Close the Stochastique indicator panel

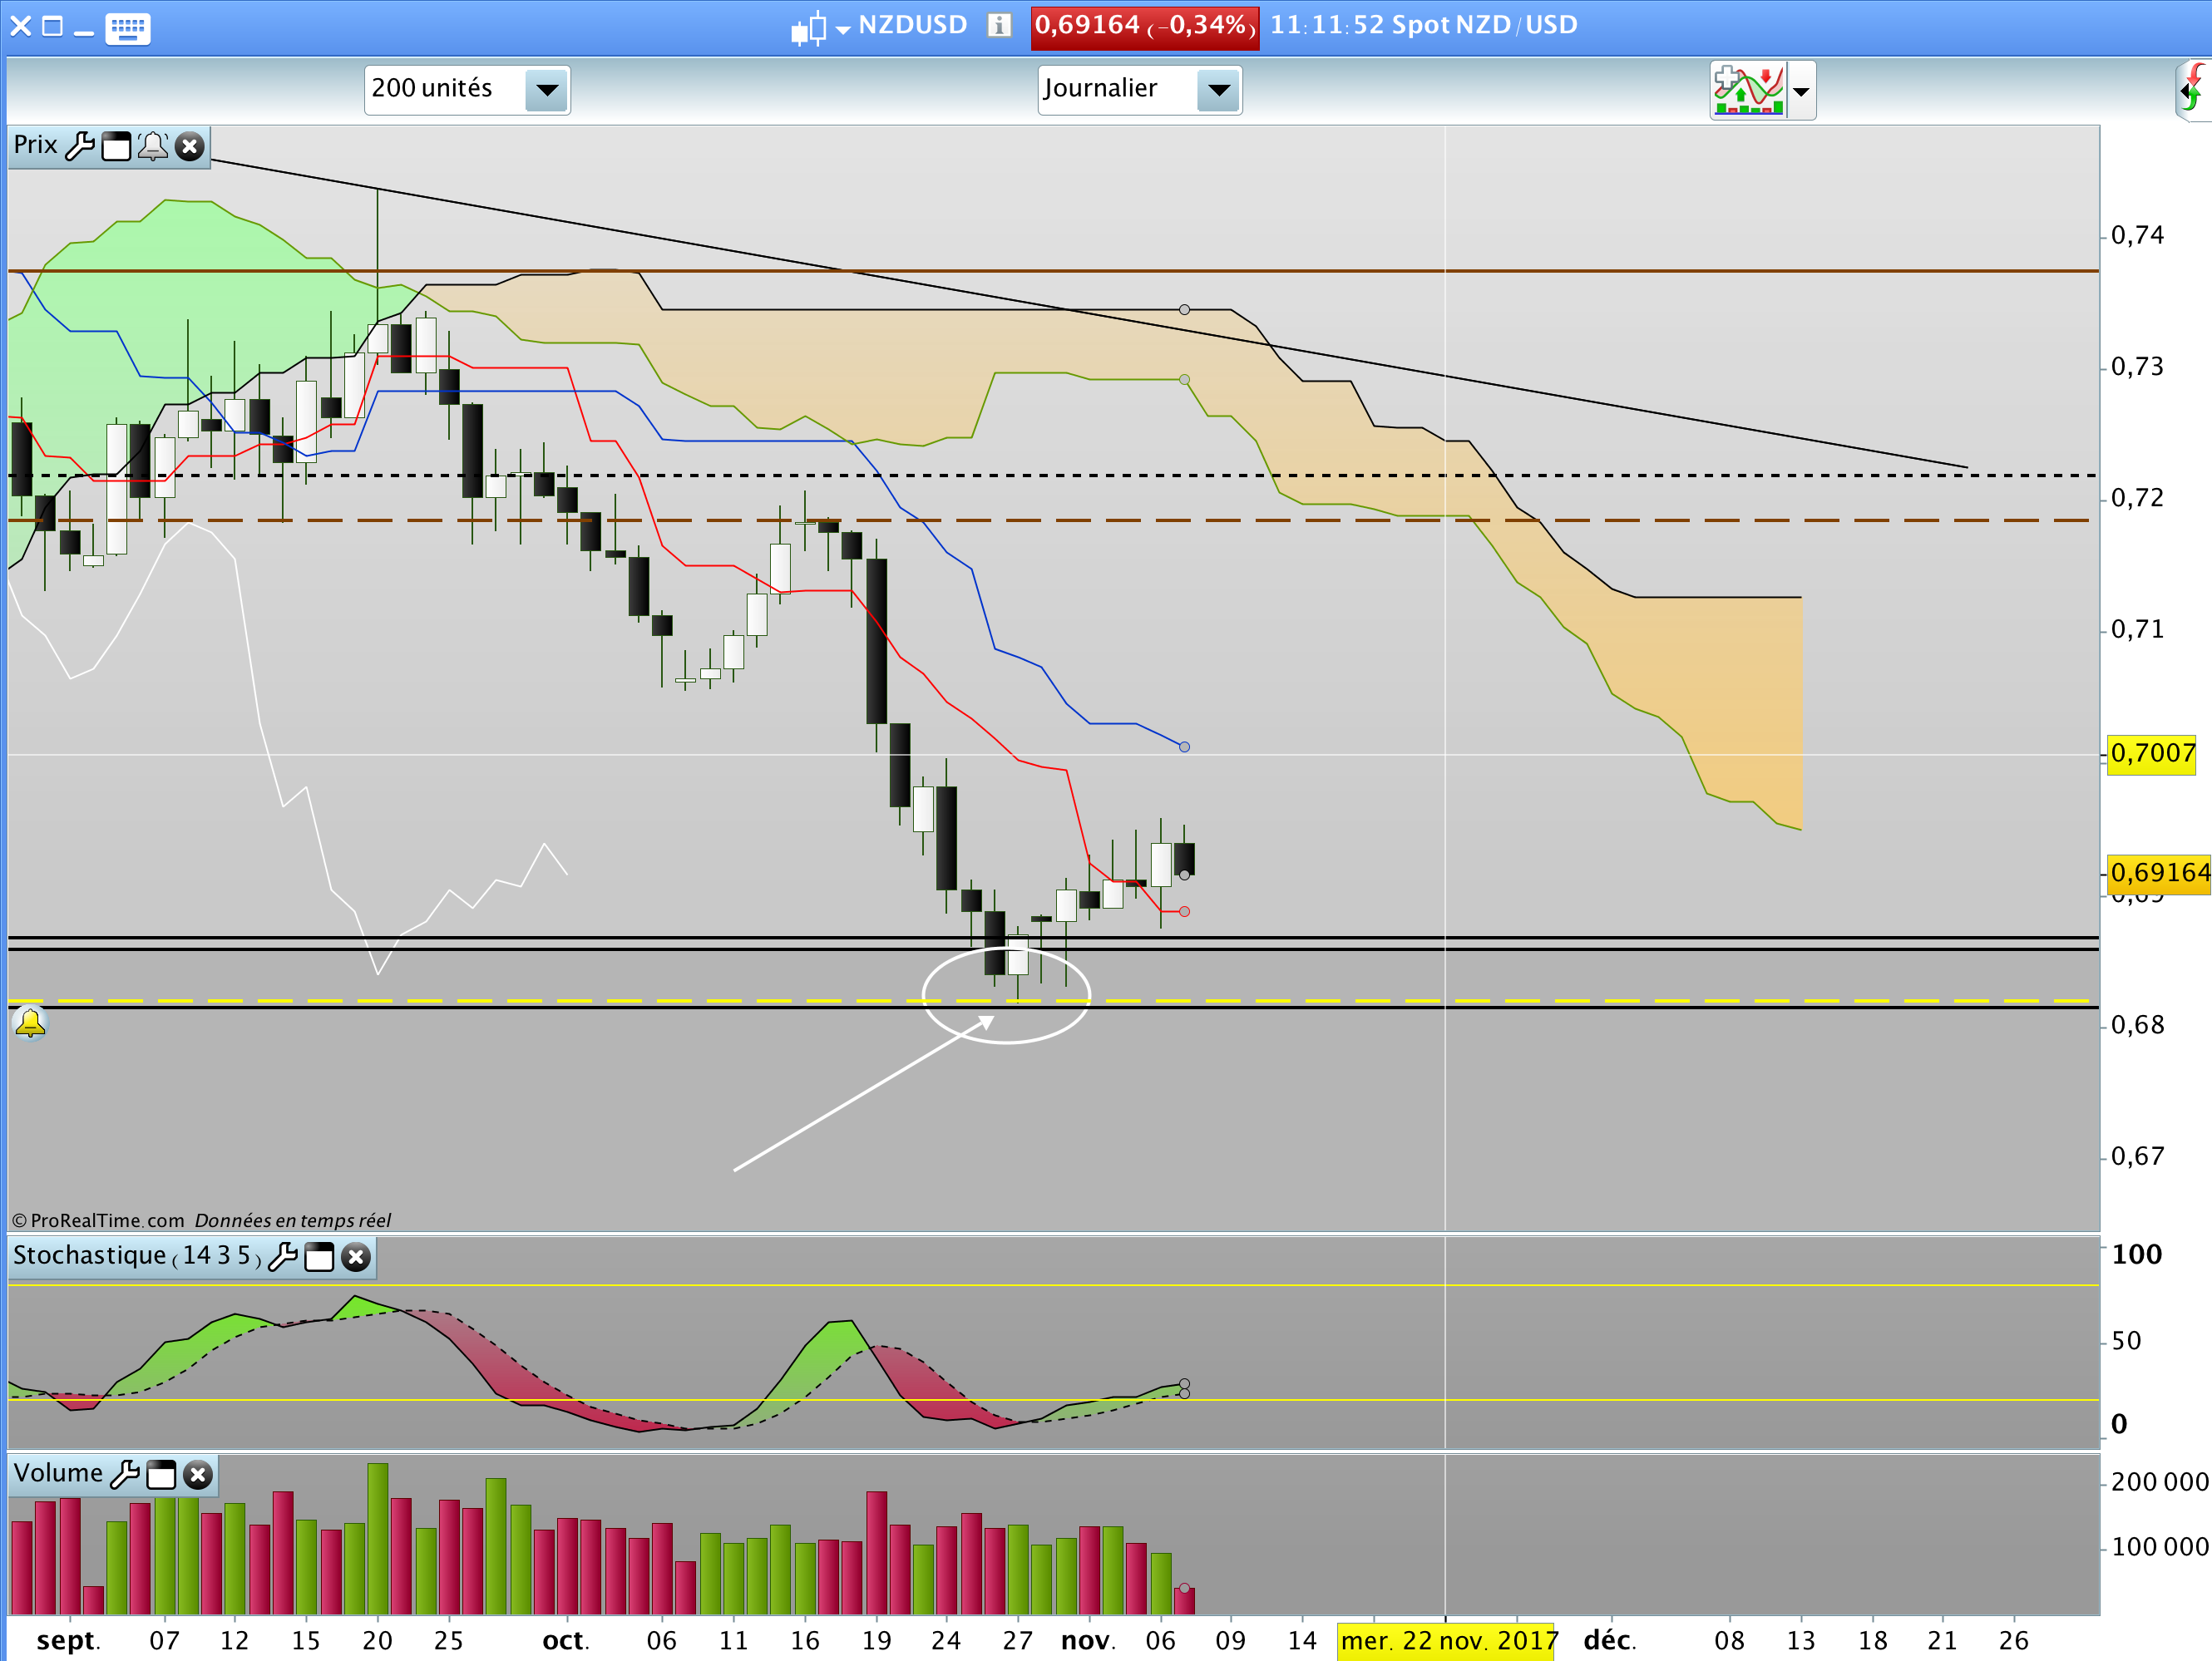[356, 1256]
